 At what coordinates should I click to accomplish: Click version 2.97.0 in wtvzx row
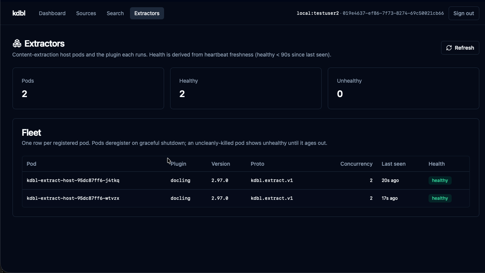pyautogui.click(x=220, y=198)
